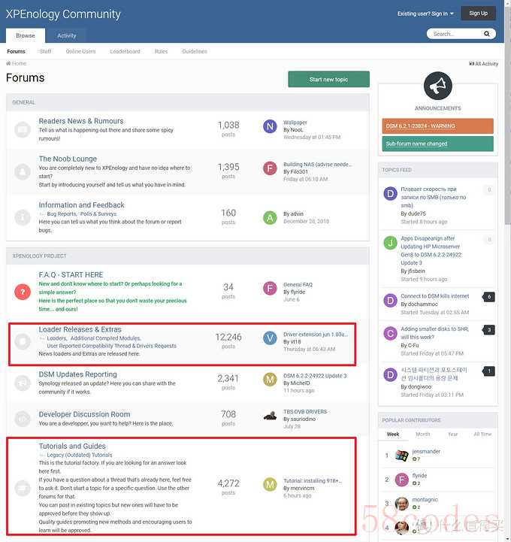Click Loader Releases & Extras forum icon
This screenshot has height=542, width=511.
[23, 341]
